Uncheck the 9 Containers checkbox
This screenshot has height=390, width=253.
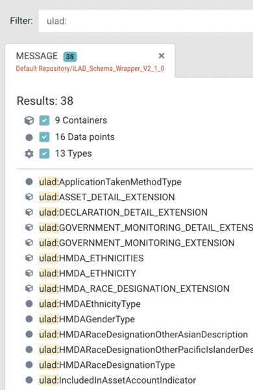44,120
